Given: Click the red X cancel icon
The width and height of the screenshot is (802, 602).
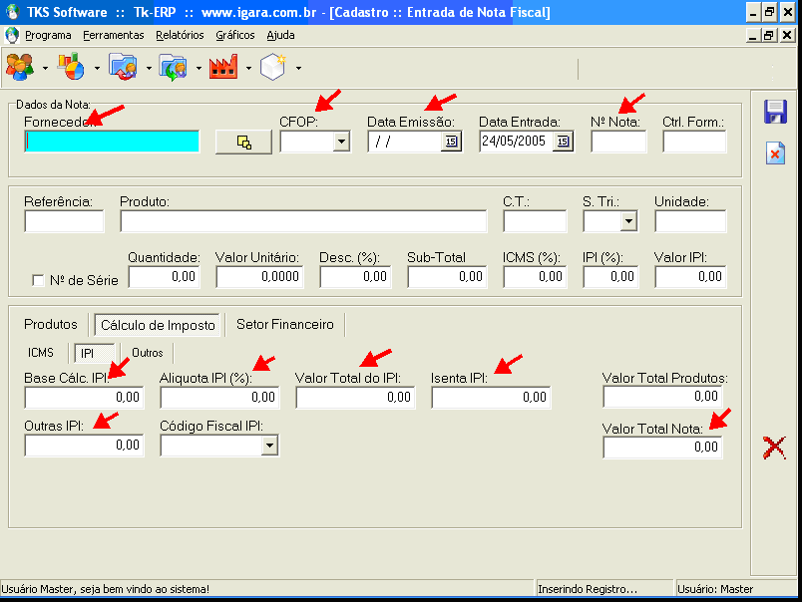Looking at the screenshot, I should click(774, 448).
